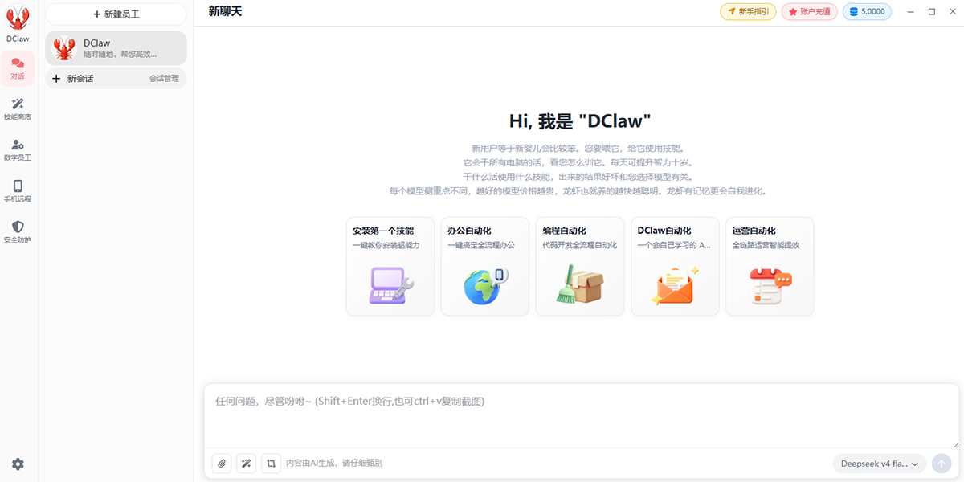Maximize the DClaw window
This screenshot has width=964, height=482.
[932, 12]
